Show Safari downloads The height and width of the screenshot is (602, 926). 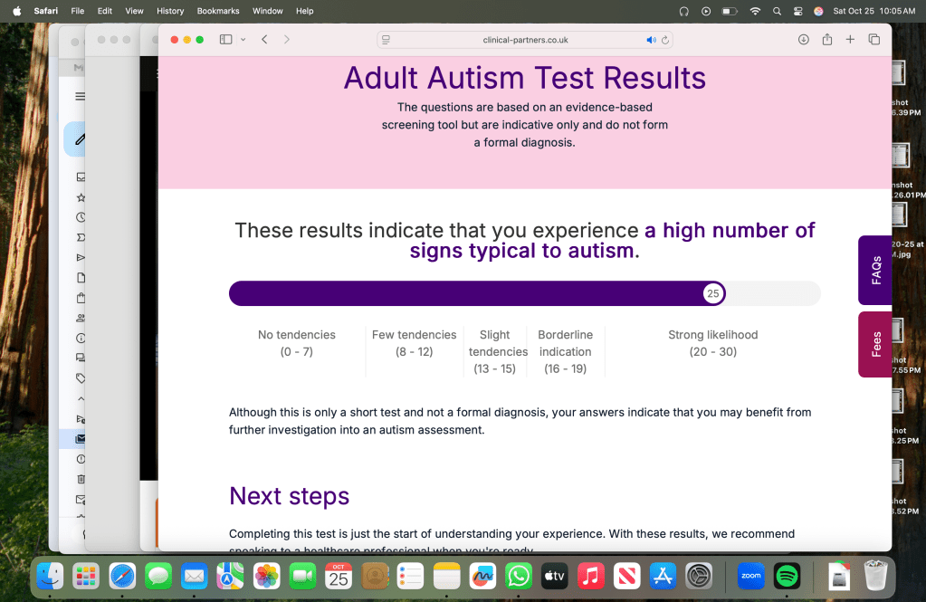point(803,40)
